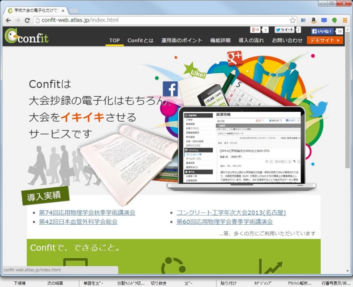Open the Amazon extension icon
Screen dimensions: 353x287
click(313, 20)
